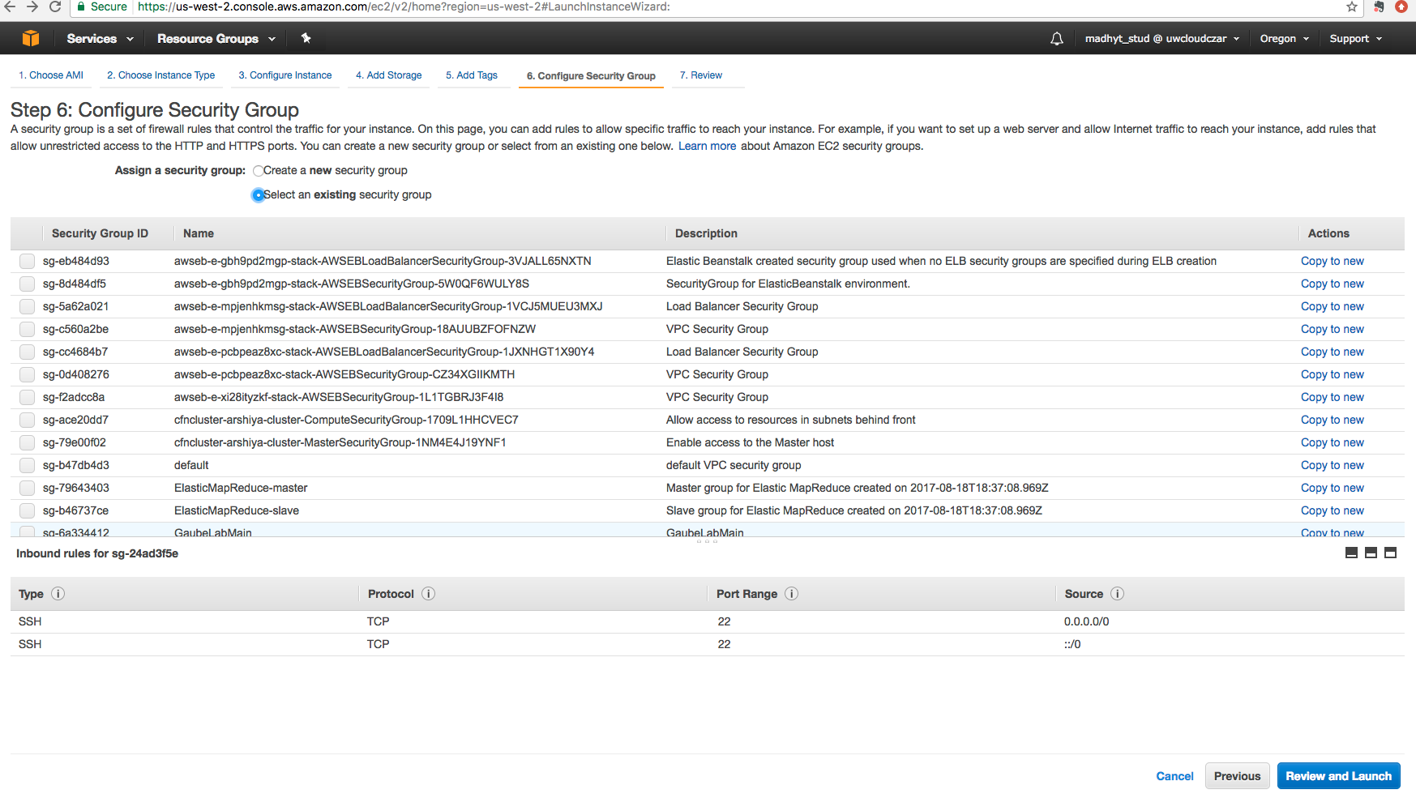This screenshot has height=794, width=1416.
Task: Click the AWS cube logo icon
Action: click(x=31, y=38)
